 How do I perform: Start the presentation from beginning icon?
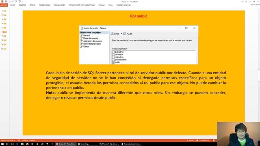point(19,2)
